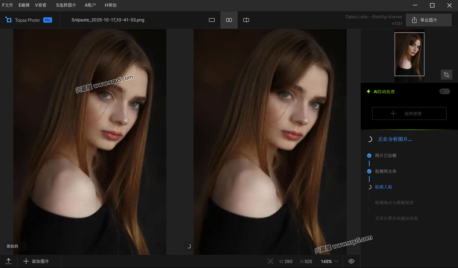Screen dimensions: 458x268
Task: Open the F文件 menu
Action: click(x=8, y=5)
